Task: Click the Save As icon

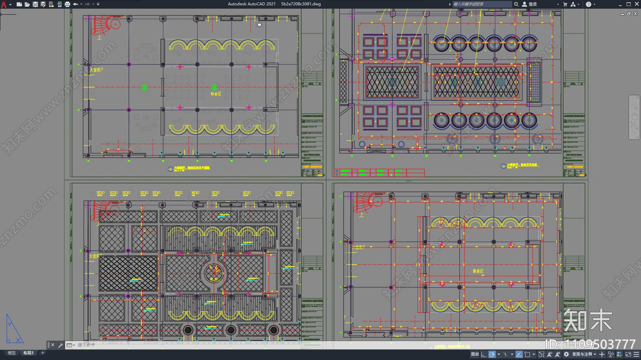Action: pyautogui.click(x=43, y=4)
